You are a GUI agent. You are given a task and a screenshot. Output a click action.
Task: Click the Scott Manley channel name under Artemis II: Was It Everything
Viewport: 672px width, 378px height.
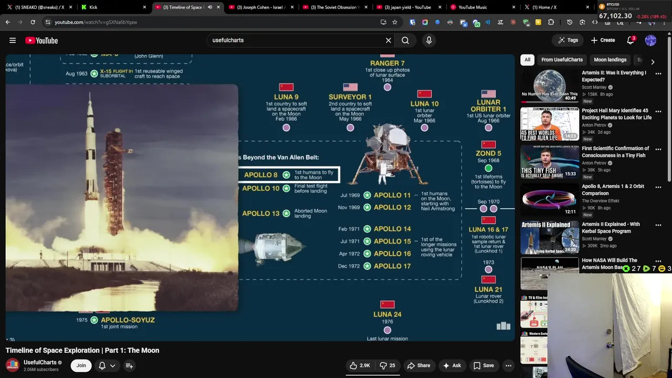coord(594,87)
